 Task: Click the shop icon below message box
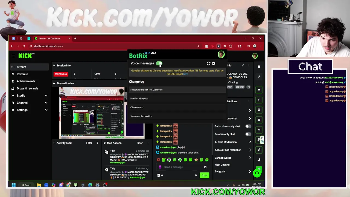(159, 175)
